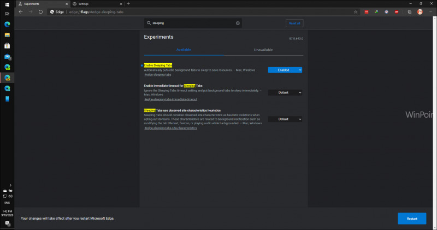Open Edge Settings and more menu
The width and height of the screenshot is (437, 230).
pyautogui.click(x=430, y=12)
